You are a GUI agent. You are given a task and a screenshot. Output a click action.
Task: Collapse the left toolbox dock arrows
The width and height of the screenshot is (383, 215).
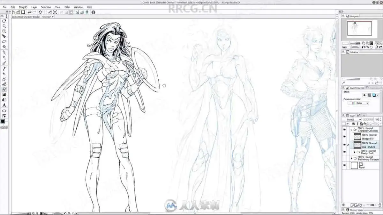8,12
